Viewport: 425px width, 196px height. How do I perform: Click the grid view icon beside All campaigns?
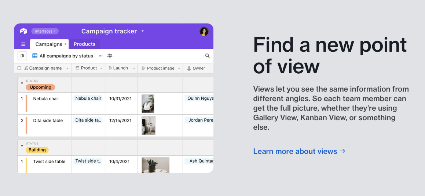coord(35,56)
